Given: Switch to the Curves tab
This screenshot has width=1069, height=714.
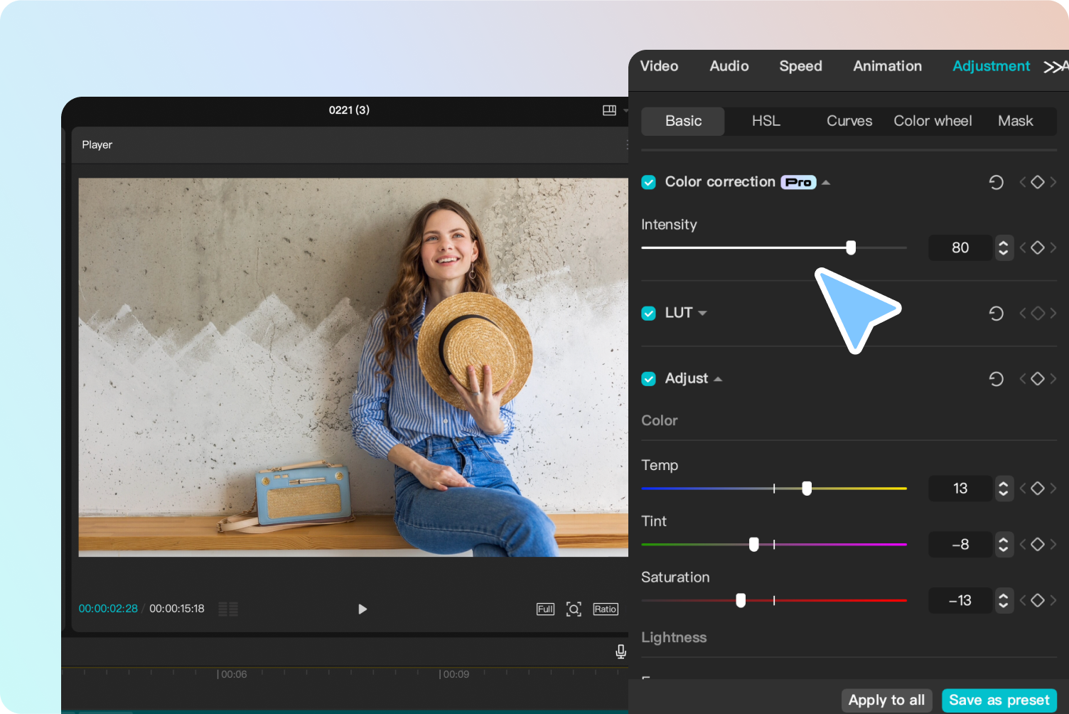Looking at the screenshot, I should tap(849, 121).
